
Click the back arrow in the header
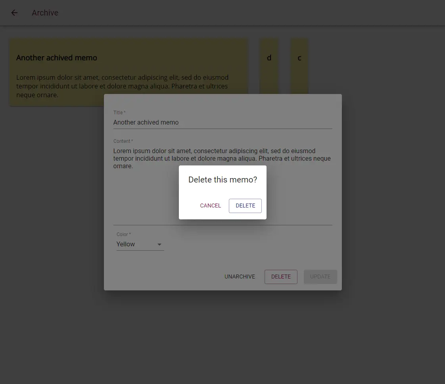click(x=14, y=13)
